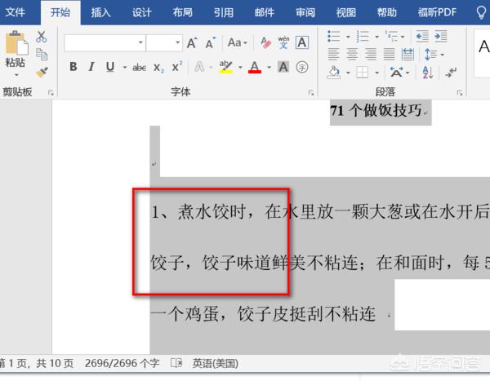This screenshot has width=490, height=381.
Task: Open the Paste options dropdown arrow
Action: click(16, 75)
